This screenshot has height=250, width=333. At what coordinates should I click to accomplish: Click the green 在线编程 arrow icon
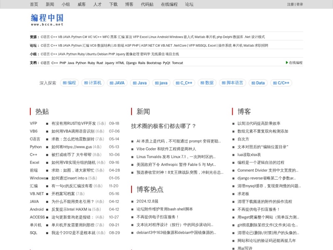pos(287,62)
